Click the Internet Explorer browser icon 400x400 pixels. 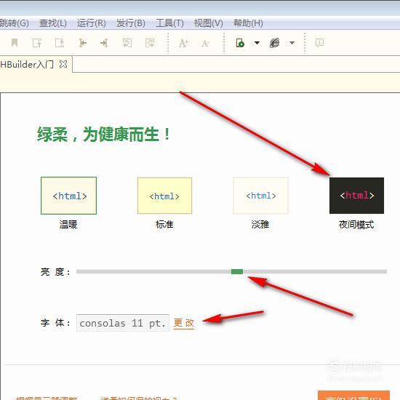point(274,43)
